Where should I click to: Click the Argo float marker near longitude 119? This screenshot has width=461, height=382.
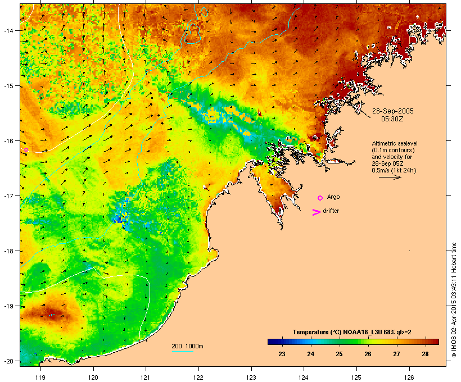coord(26,149)
